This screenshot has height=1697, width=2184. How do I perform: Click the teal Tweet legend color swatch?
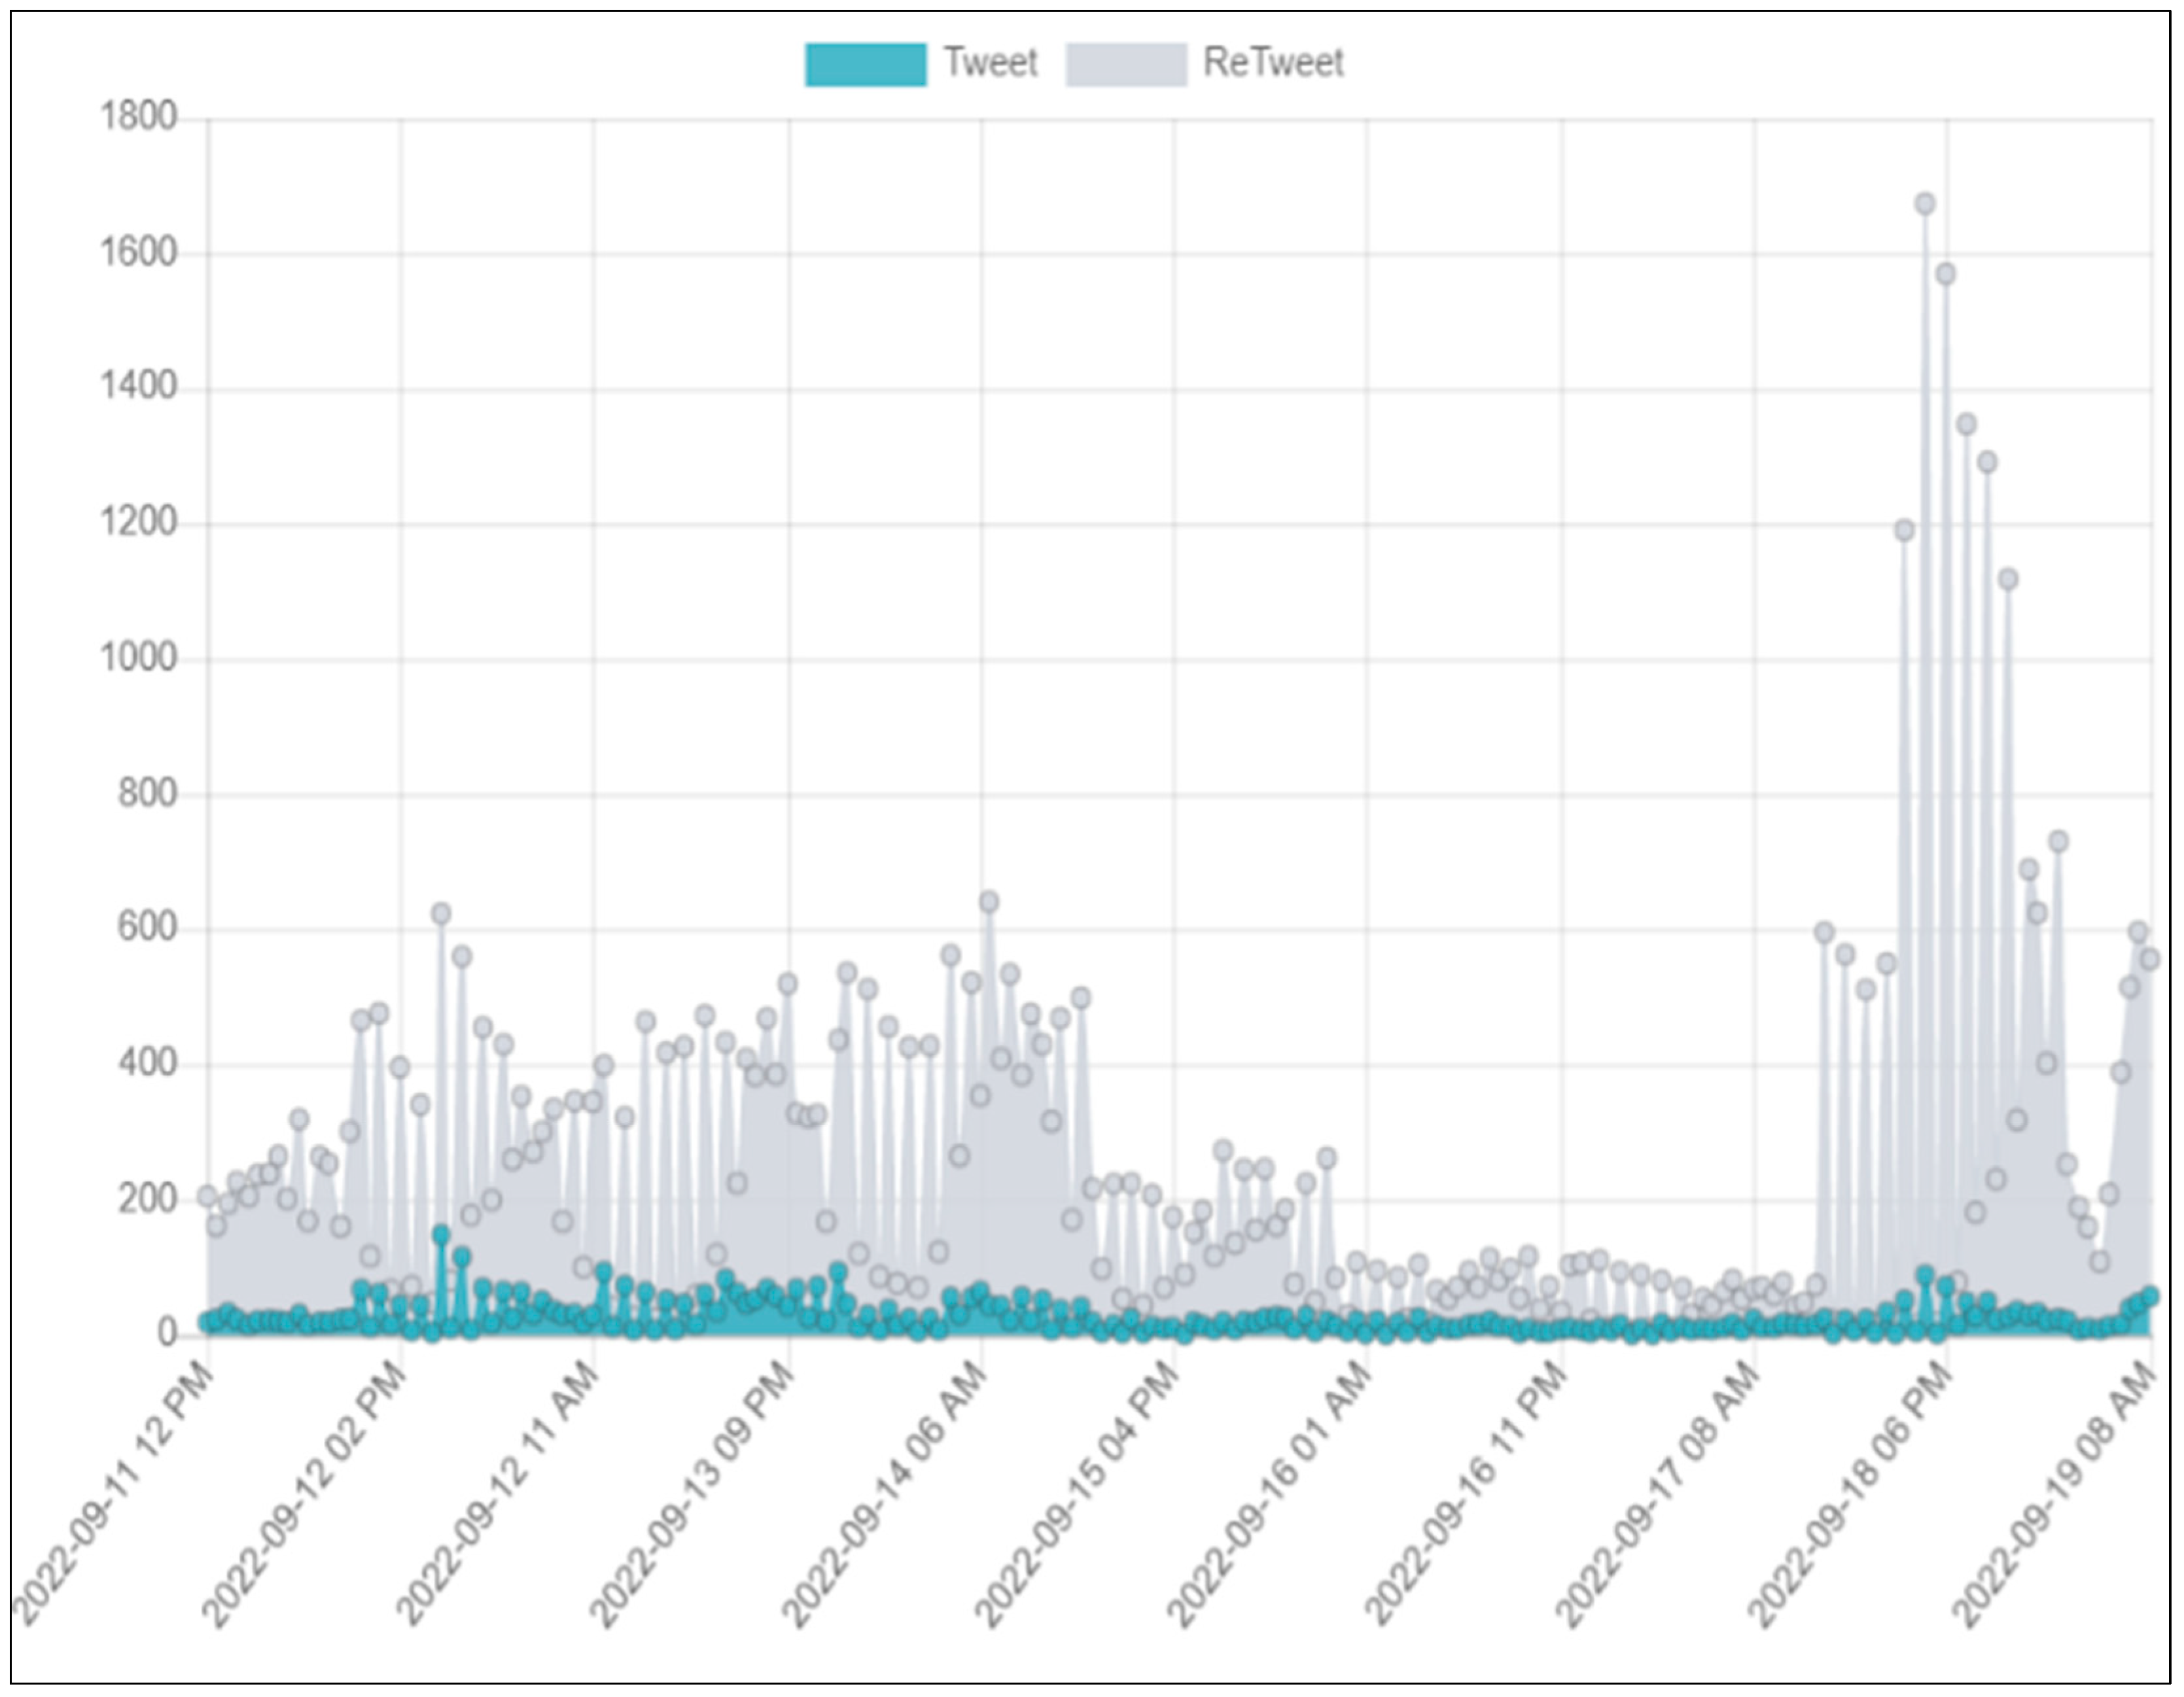coord(865,65)
